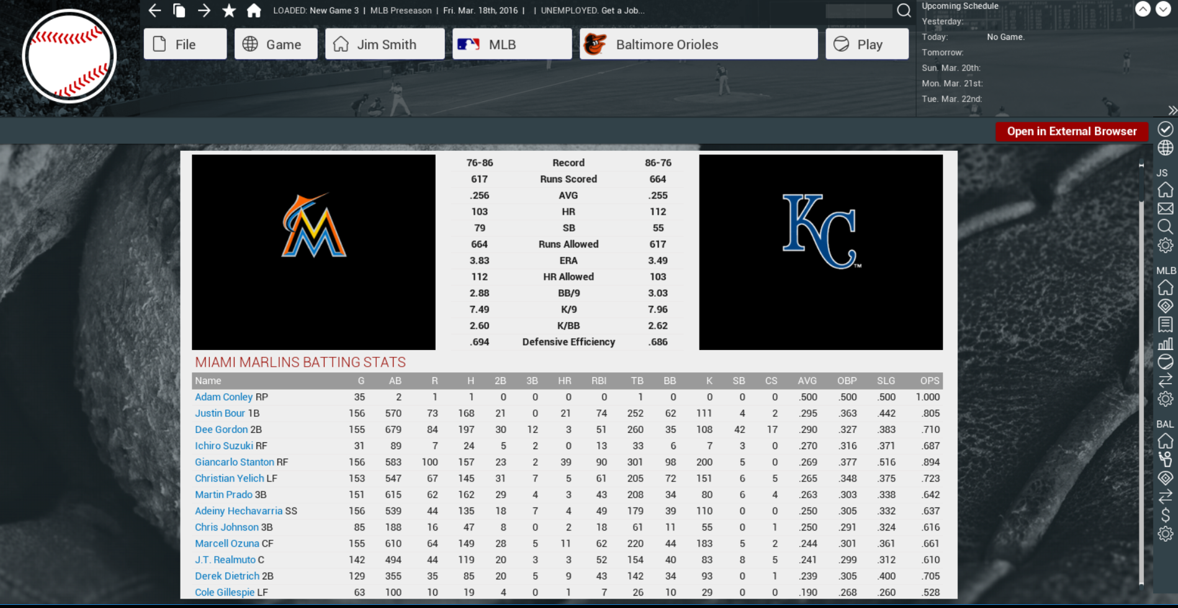Viewport: 1178px width, 608px height.
Task: Open the Play menu
Action: point(867,44)
